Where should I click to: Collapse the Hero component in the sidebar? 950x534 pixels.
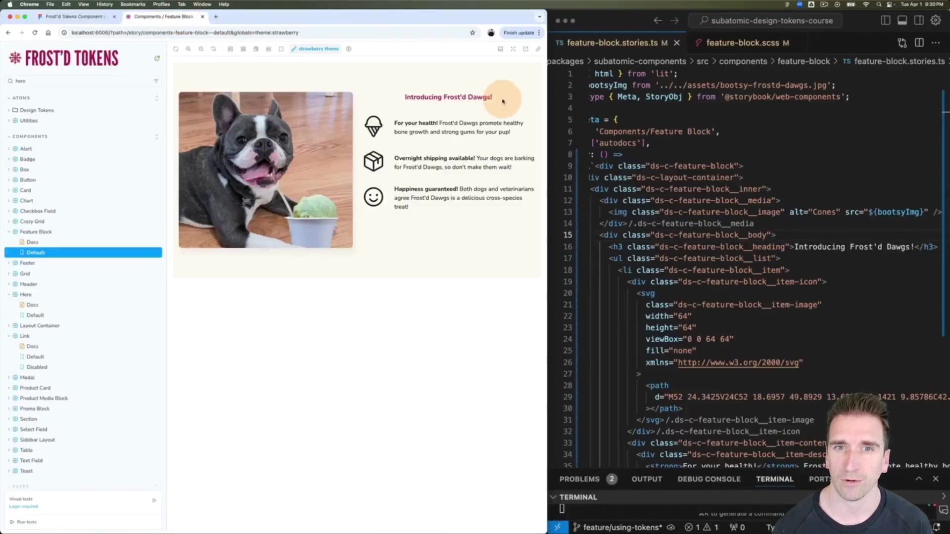(x=25, y=295)
